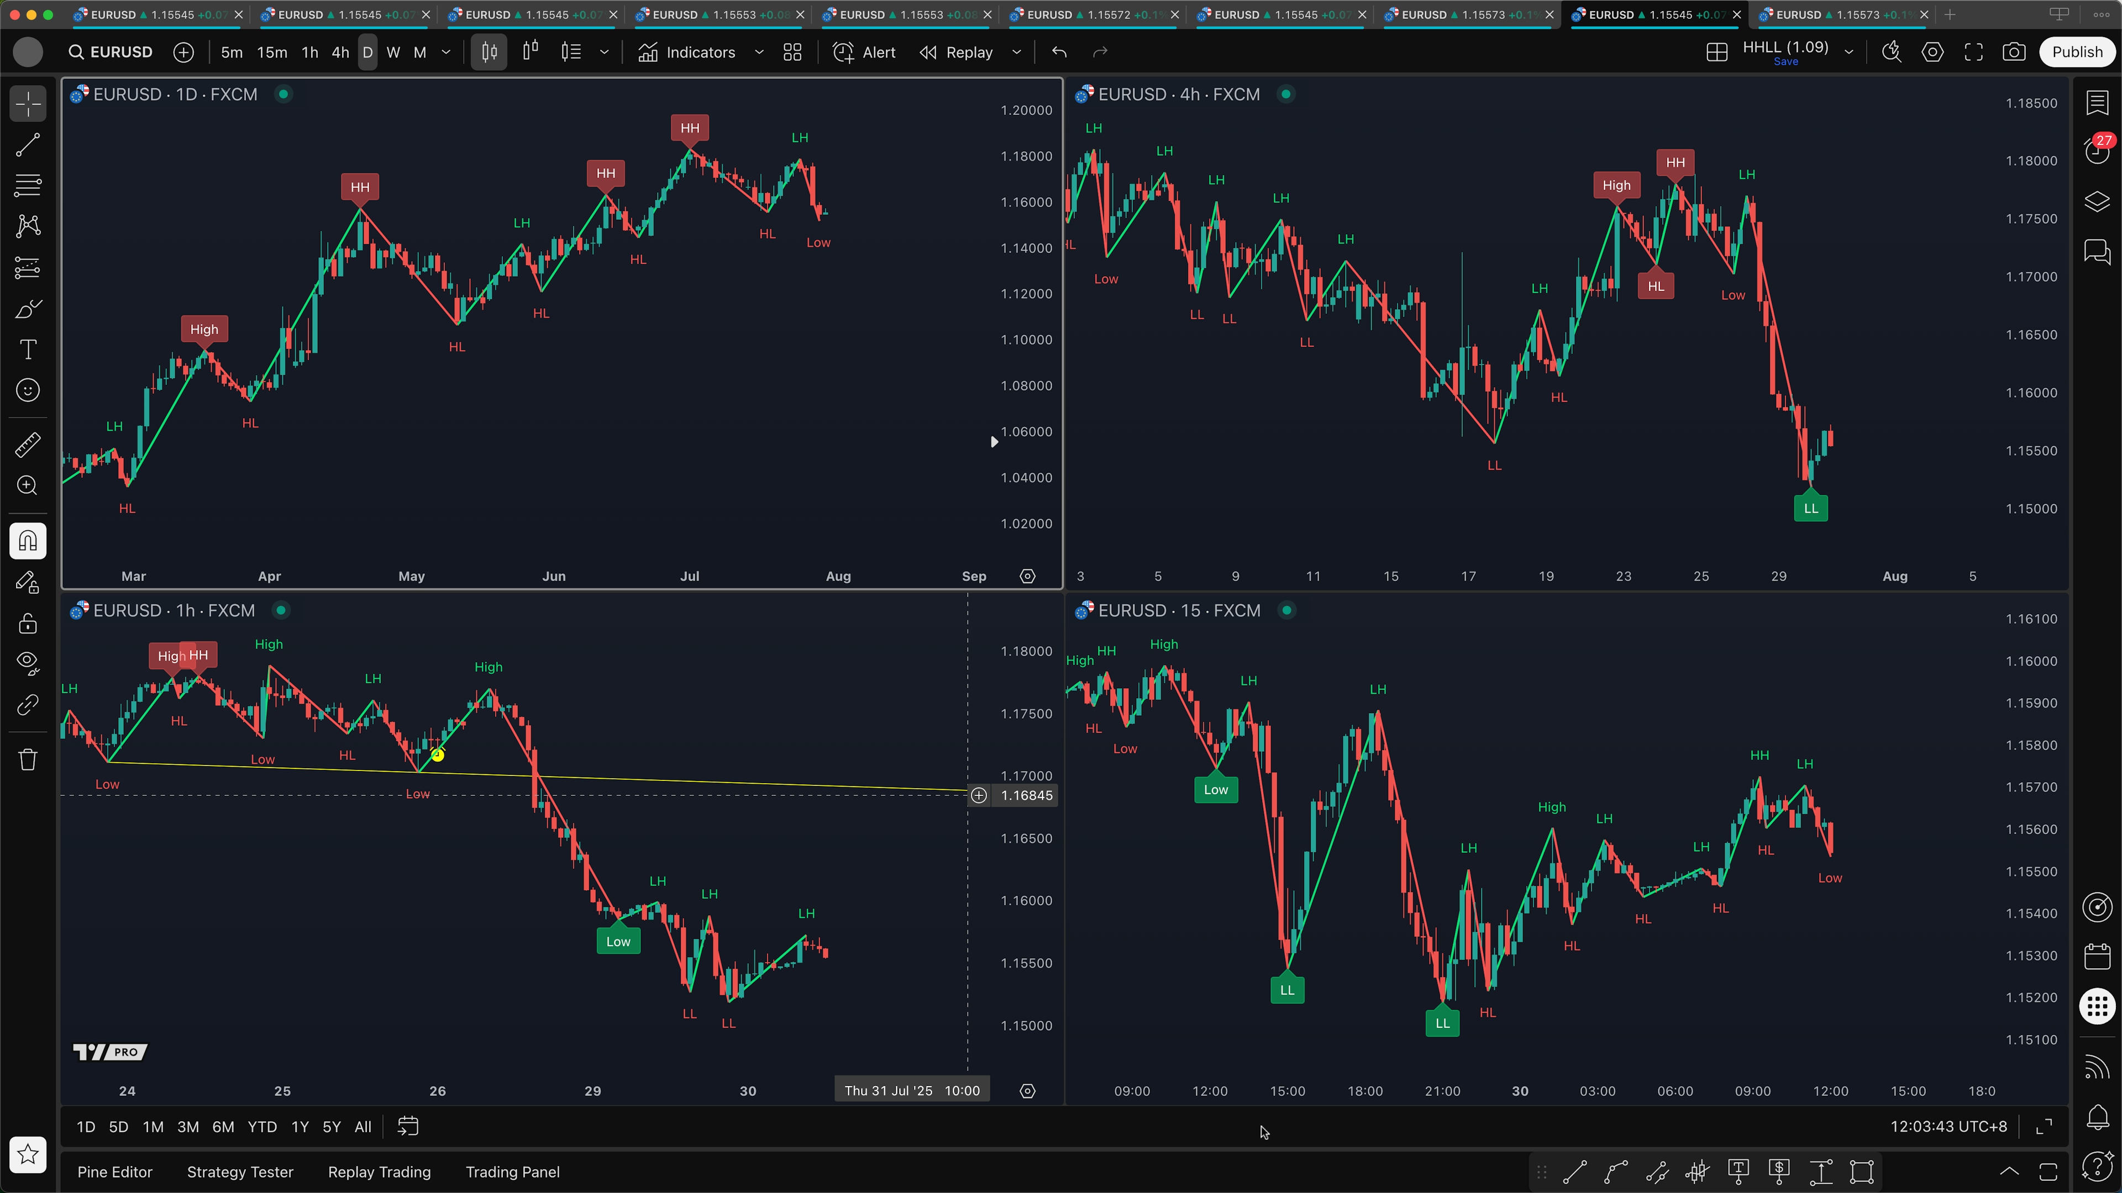Image resolution: width=2122 pixels, height=1193 pixels.
Task: Click the trash remove objects icon
Action: (28, 759)
